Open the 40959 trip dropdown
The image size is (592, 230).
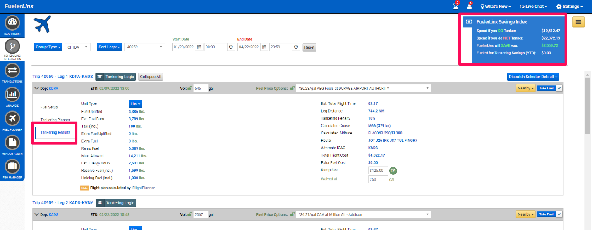point(144,47)
